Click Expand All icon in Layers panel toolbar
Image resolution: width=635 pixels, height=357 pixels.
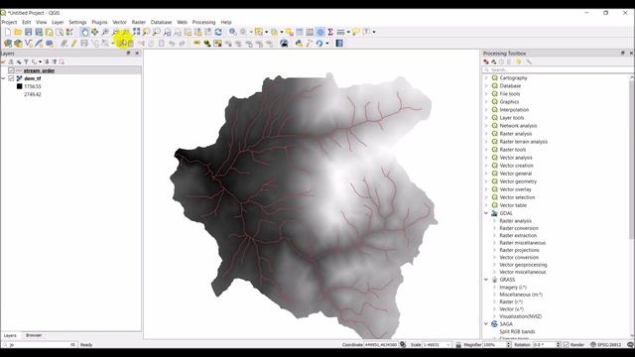point(47,61)
